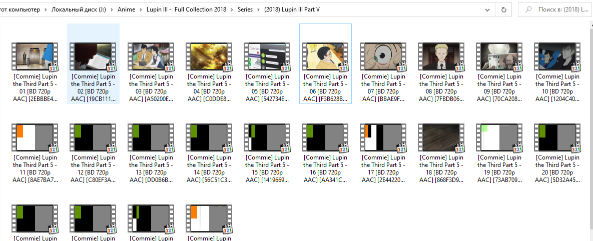Image resolution: width=593 pixels, height=241 pixels.
Task: Click file name of episode 15 [1419669...
Action: coord(267,169)
